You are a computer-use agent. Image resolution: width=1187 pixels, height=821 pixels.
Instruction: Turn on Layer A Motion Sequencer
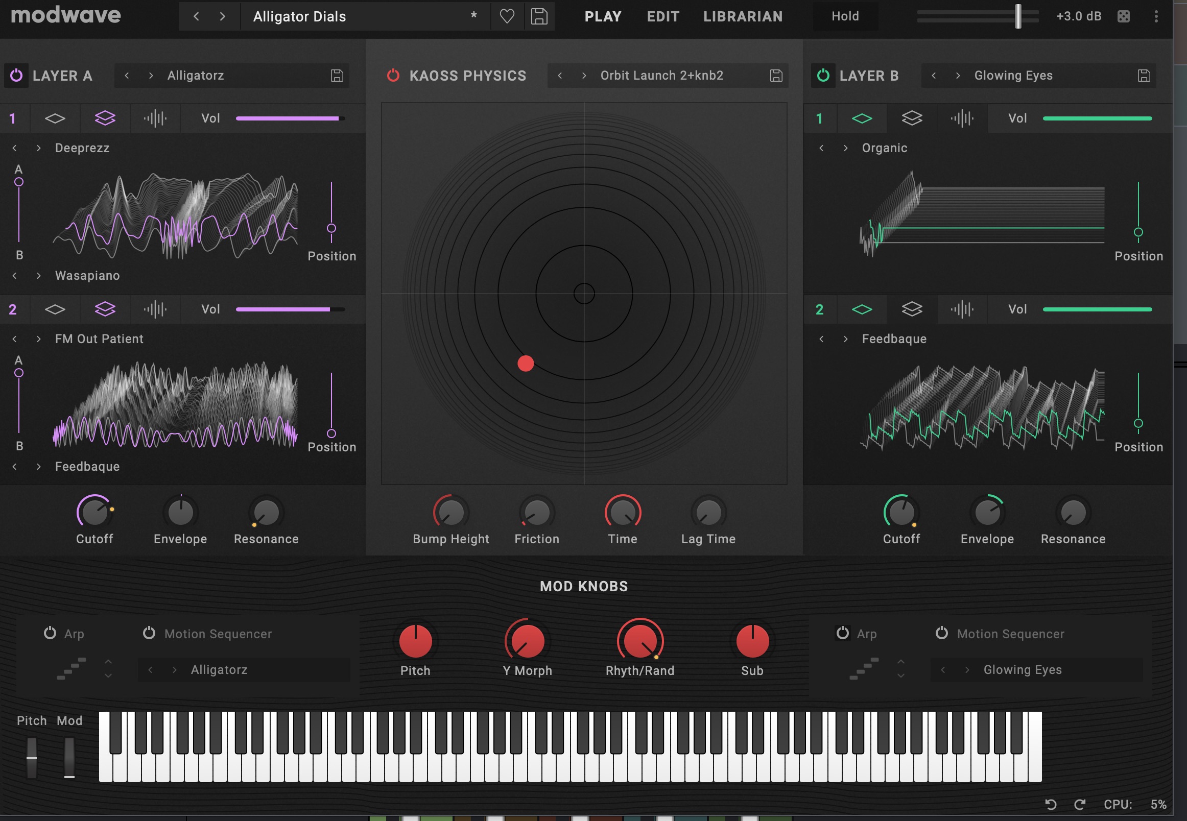(x=149, y=633)
